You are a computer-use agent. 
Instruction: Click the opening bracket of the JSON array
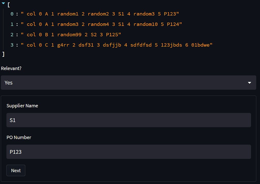(9, 4)
